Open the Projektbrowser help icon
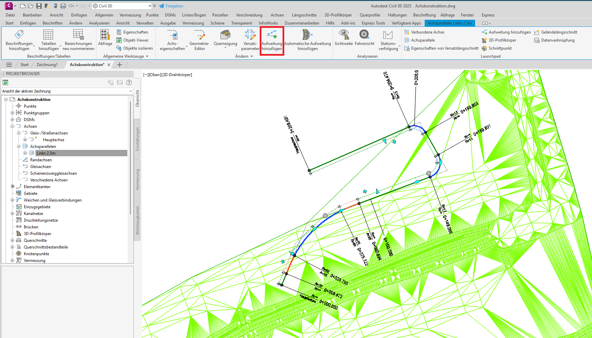The width and height of the screenshot is (592, 338). pos(129,82)
